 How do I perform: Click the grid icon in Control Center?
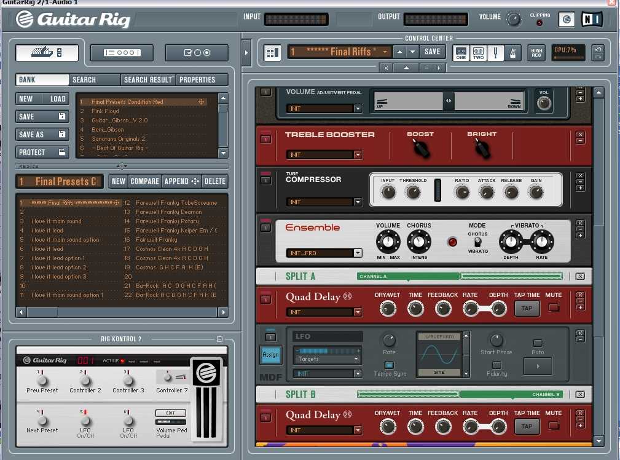272,52
